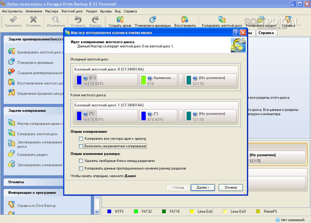Open the Мастера menu
The width and height of the screenshot is (311, 223).
point(52,11)
